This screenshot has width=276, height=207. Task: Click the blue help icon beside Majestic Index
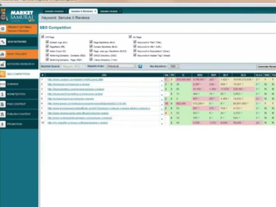tap(140, 66)
